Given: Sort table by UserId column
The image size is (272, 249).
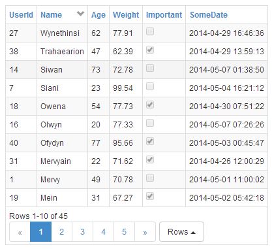Looking at the screenshot, I should [21, 15].
